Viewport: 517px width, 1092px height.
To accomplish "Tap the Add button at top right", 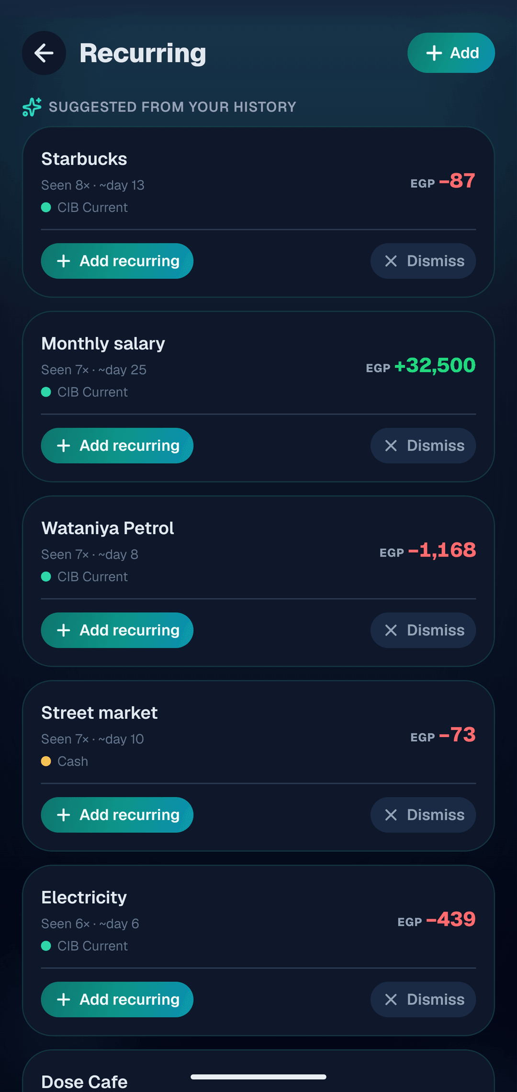I will pyautogui.click(x=451, y=53).
